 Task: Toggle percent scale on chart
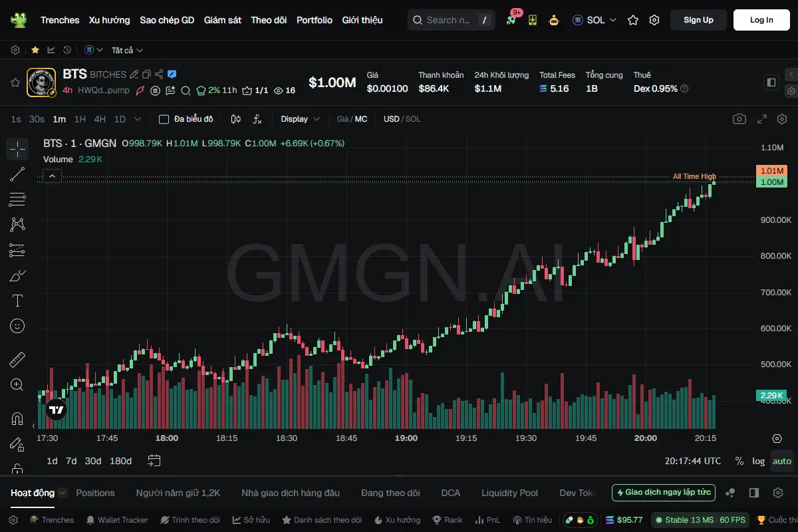click(x=739, y=461)
